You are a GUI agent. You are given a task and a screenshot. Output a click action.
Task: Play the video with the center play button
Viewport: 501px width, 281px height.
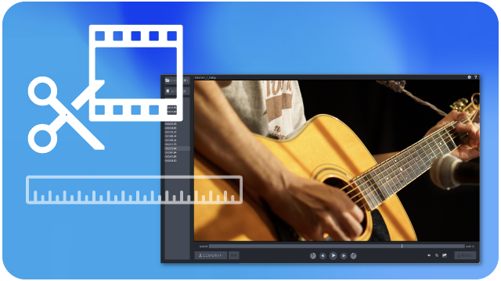(x=333, y=255)
